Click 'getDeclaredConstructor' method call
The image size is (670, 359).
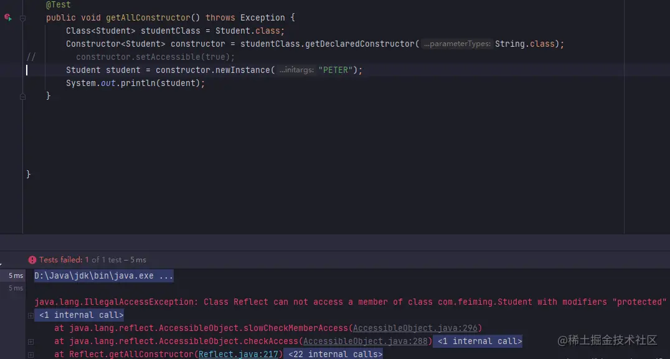click(x=360, y=44)
